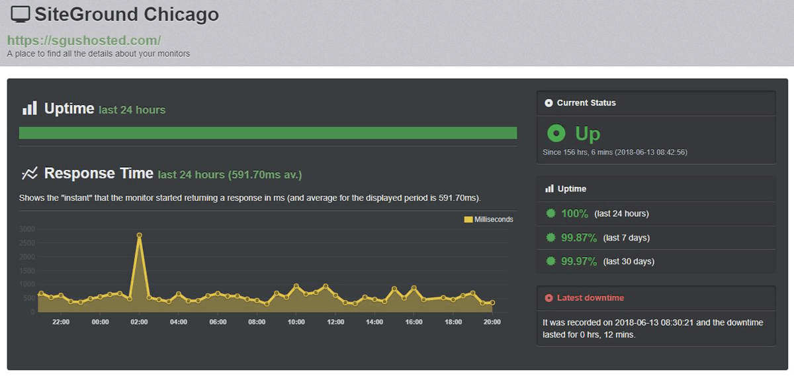Viewport: 794px width, 376px height.
Task: Click the green badge beside 99.87%
Action: point(551,237)
